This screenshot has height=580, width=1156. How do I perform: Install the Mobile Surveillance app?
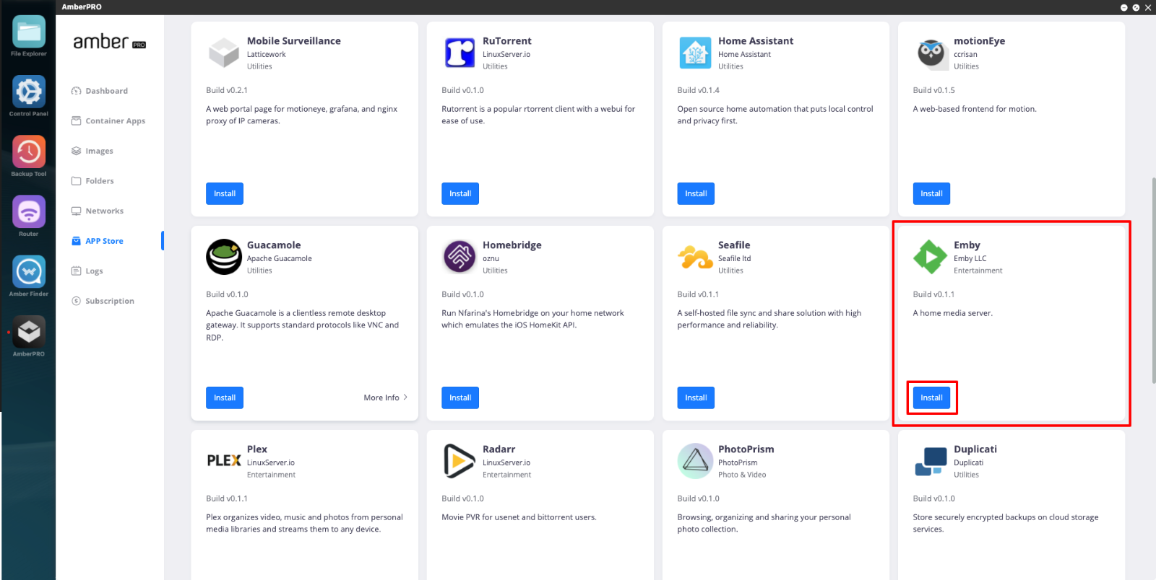click(225, 193)
